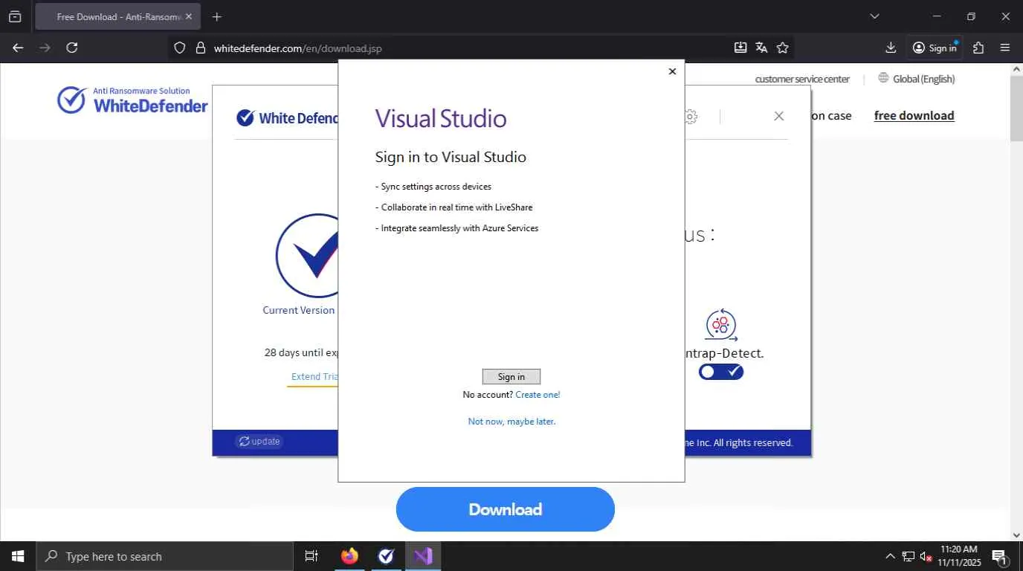Click the 'Type here to search' box
1023x571 pixels.
tap(164, 556)
